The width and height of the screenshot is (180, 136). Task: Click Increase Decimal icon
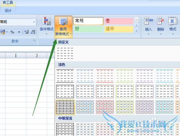coord(27,32)
